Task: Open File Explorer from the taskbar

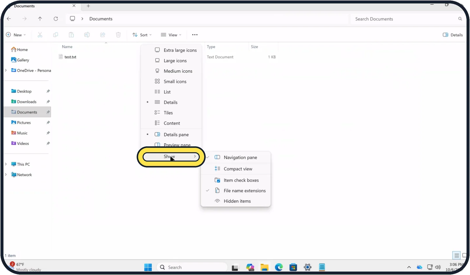Action: click(x=264, y=267)
